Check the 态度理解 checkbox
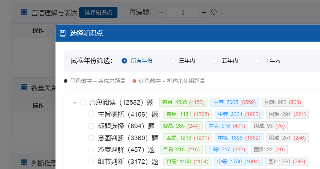Viewport: 320px width, 169px height. point(91,150)
